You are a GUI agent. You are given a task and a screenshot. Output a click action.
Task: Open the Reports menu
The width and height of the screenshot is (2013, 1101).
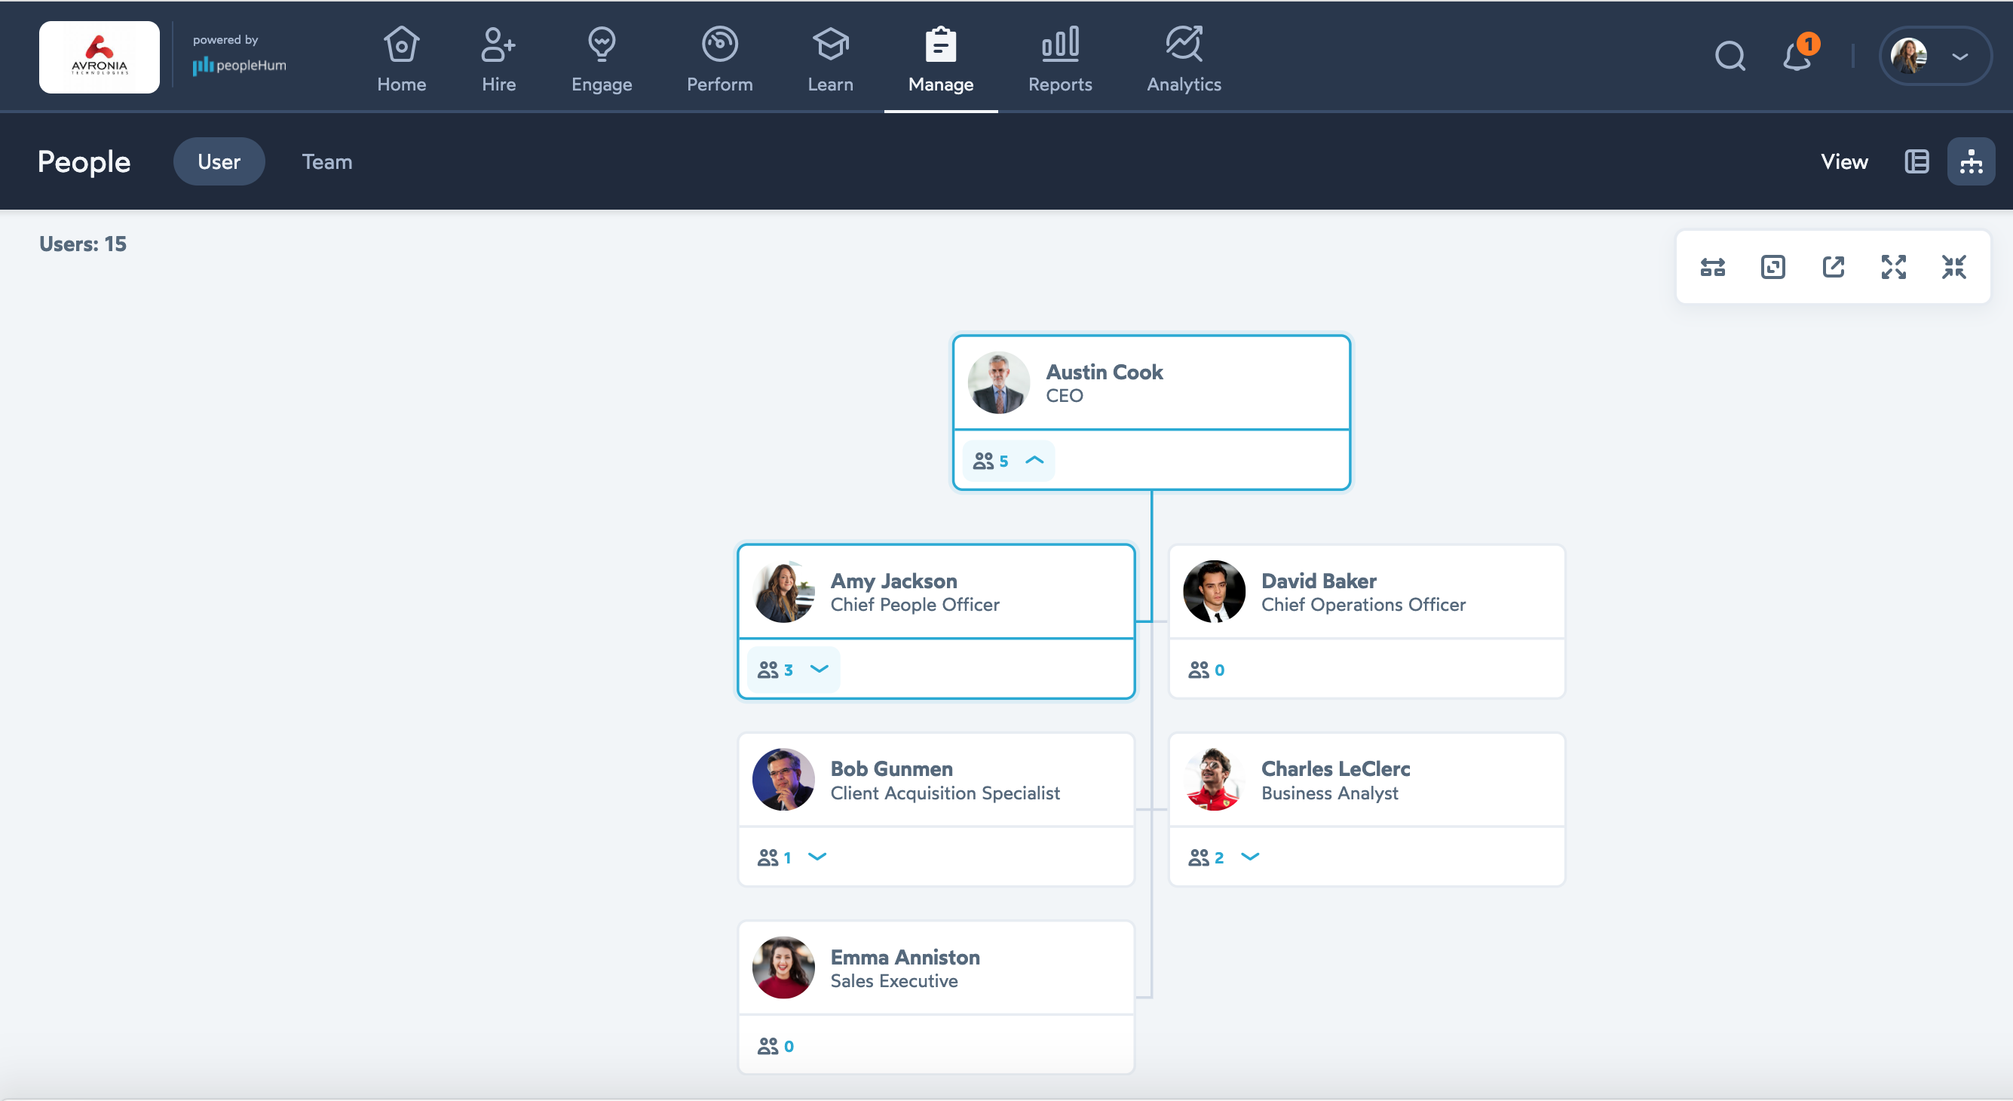pos(1059,59)
